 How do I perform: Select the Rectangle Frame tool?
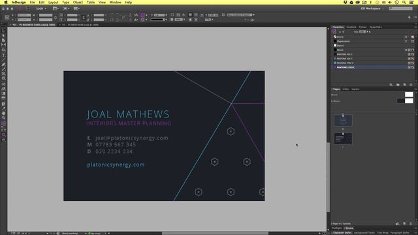(3, 74)
